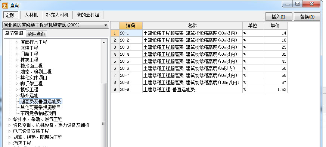Click the tree scrollbar up arrow
The width and height of the screenshot is (326, 147).
point(104,42)
